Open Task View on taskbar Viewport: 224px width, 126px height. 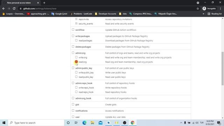click(76, 123)
